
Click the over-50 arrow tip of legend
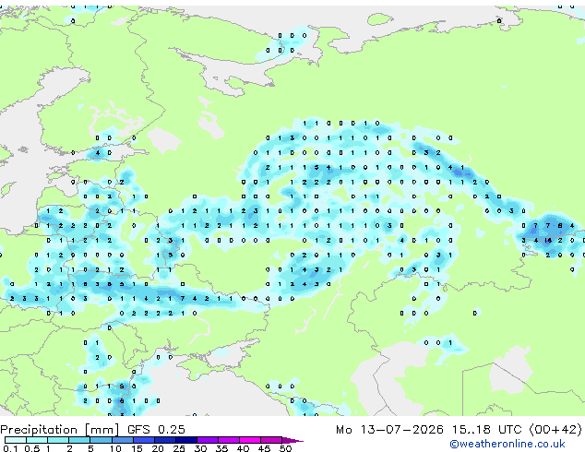pyautogui.click(x=292, y=440)
